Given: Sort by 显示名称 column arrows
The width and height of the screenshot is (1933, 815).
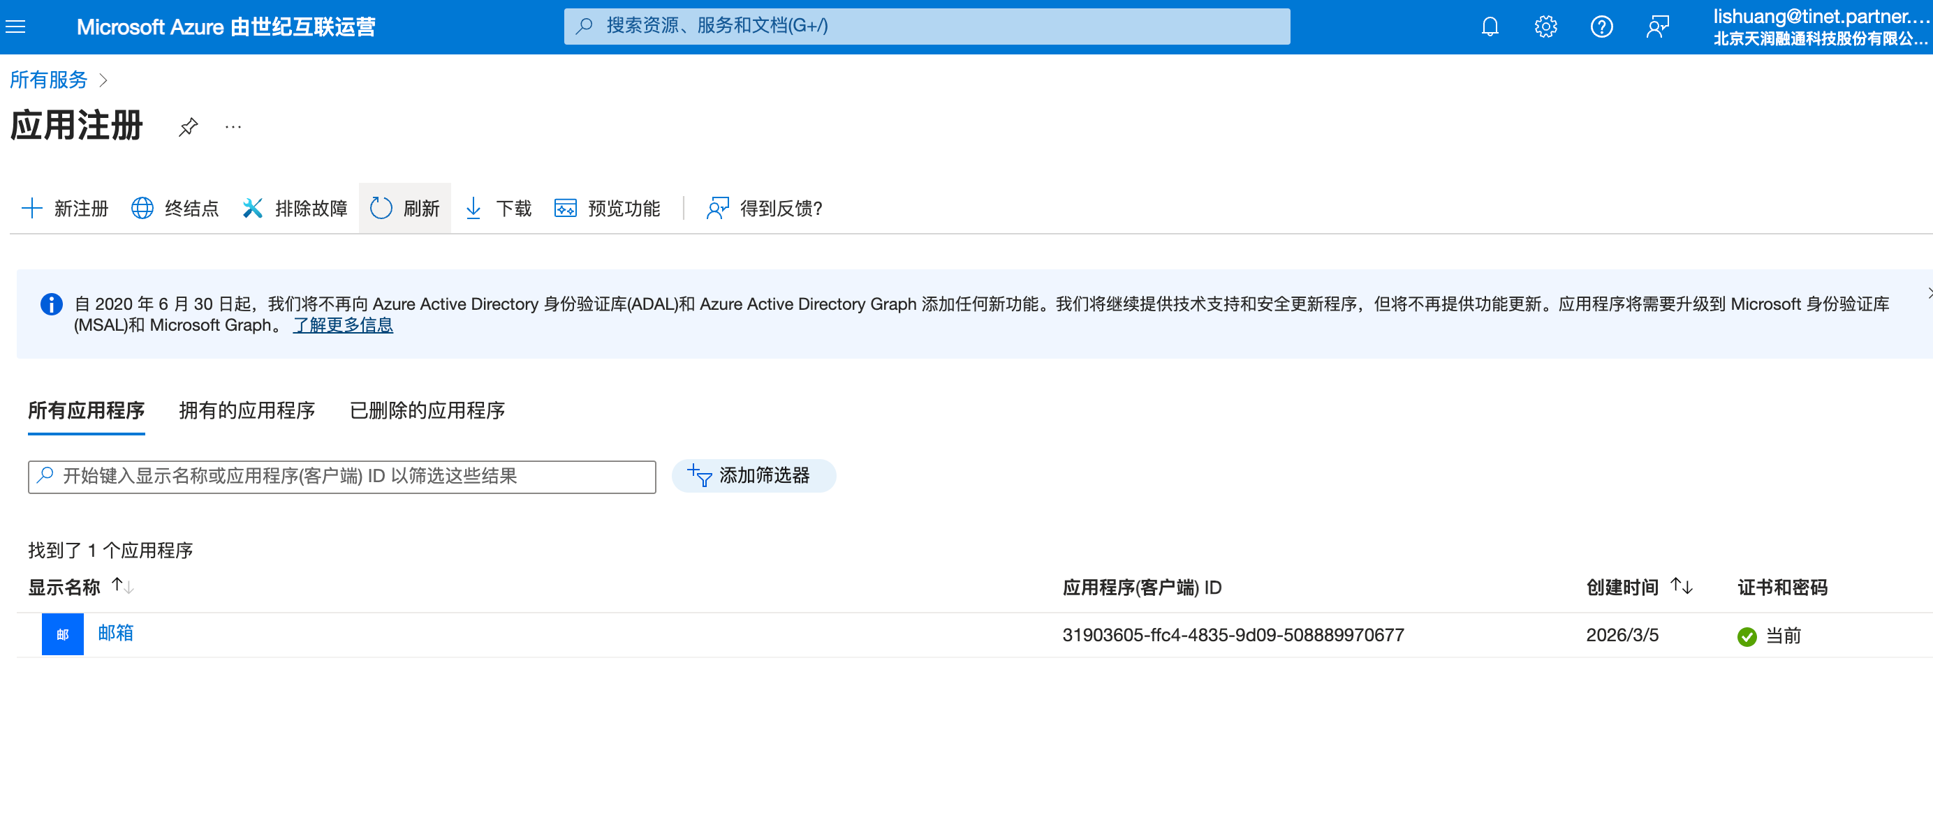Looking at the screenshot, I should click(122, 586).
